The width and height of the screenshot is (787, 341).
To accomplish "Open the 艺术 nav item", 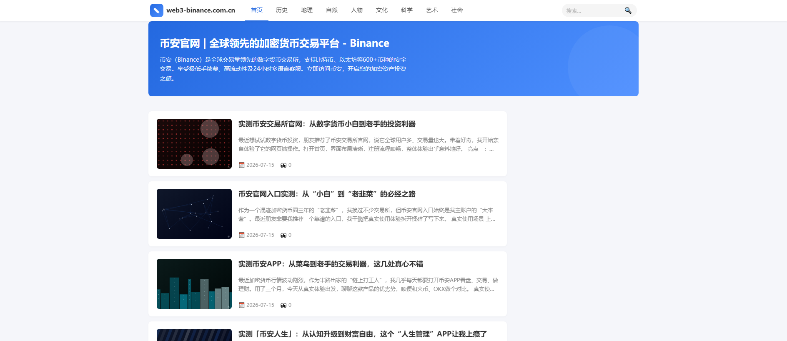I will (x=432, y=10).
